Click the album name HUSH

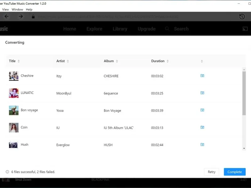point(108,145)
